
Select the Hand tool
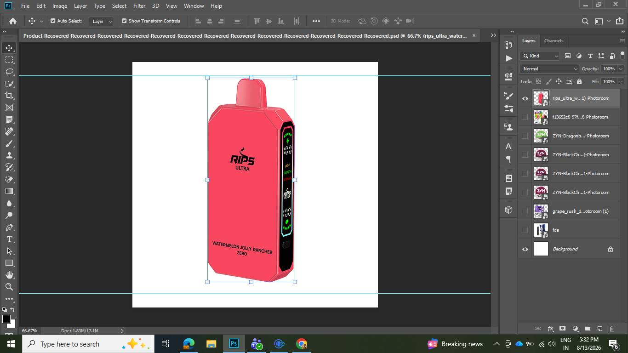pyautogui.click(x=9, y=275)
